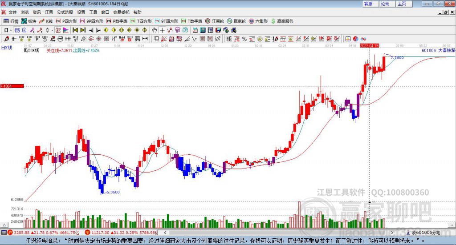The height and width of the screenshot is (245, 456).
Task: Click the blue infinity symbol icon
Action: point(363,39)
